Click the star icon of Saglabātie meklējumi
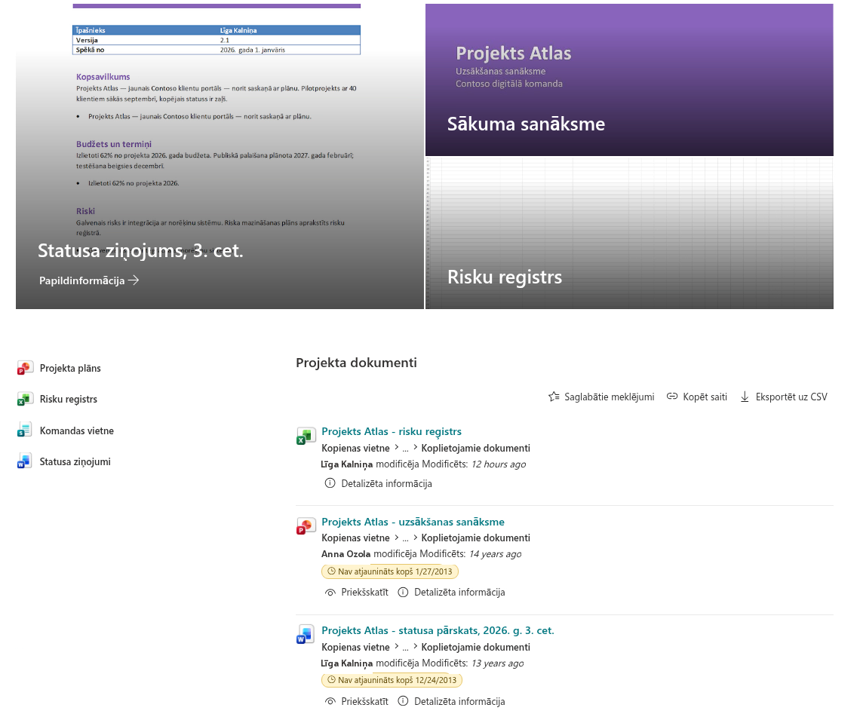 pos(554,397)
